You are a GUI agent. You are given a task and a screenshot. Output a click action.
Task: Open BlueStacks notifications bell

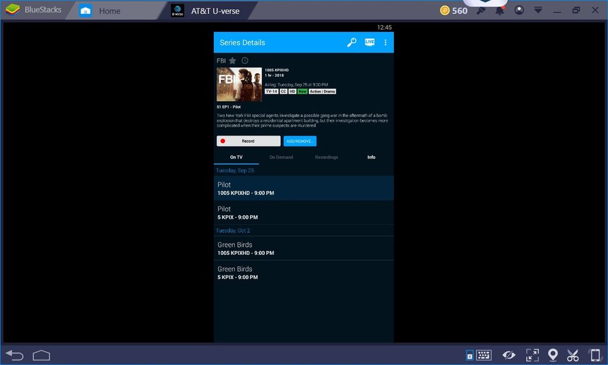tap(500, 10)
